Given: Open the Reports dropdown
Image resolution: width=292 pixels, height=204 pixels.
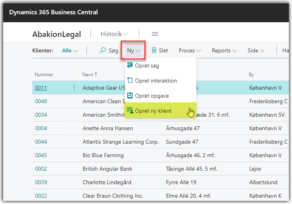Looking at the screenshot, I should [224, 50].
